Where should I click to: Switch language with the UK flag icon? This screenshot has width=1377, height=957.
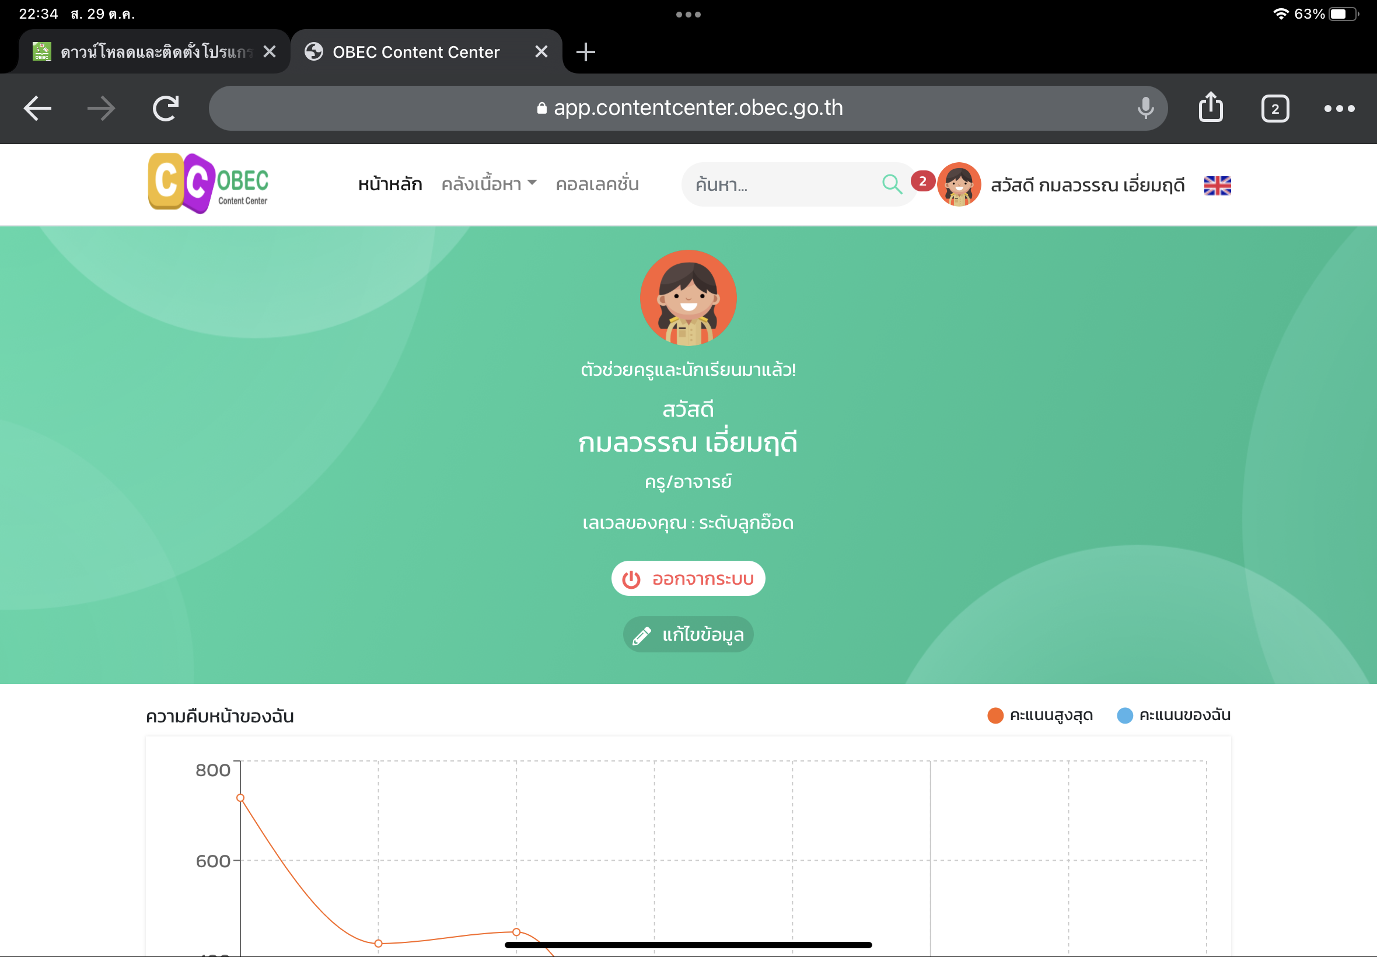tap(1217, 186)
